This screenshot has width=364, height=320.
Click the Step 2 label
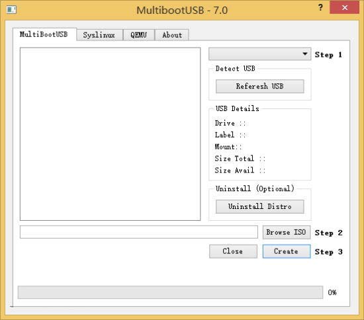tap(328, 233)
